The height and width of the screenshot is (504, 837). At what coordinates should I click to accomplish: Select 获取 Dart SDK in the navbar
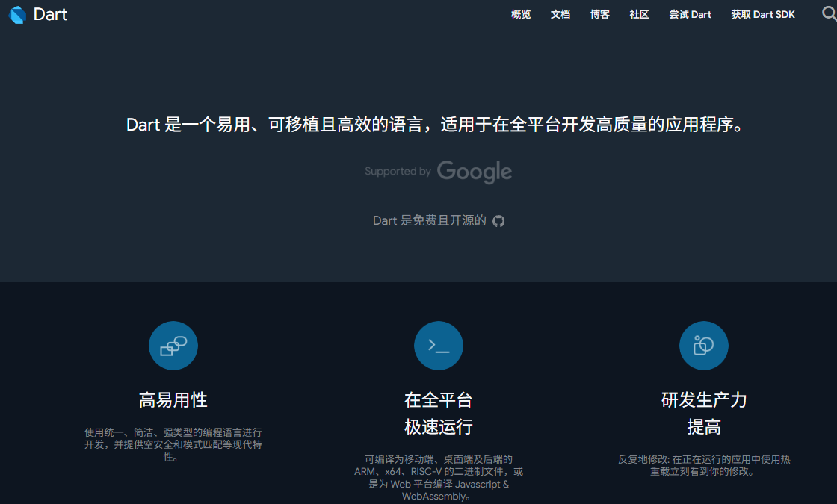763,14
